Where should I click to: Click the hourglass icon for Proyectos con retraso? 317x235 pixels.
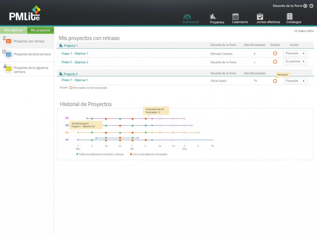coord(4,38)
